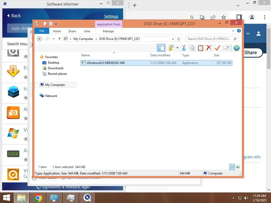Select Recent places in navigation pane
Viewport: 271px width, 203px height.
[x=57, y=73]
